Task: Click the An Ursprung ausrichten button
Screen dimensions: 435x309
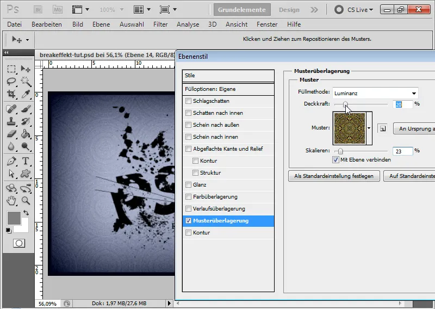Action: [414, 128]
